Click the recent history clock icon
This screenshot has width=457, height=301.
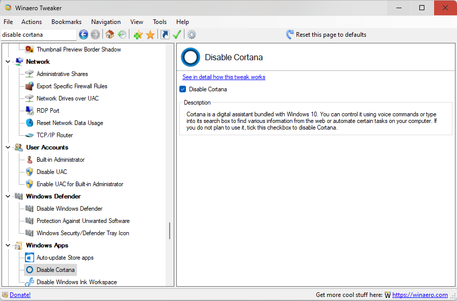(x=122, y=35)
